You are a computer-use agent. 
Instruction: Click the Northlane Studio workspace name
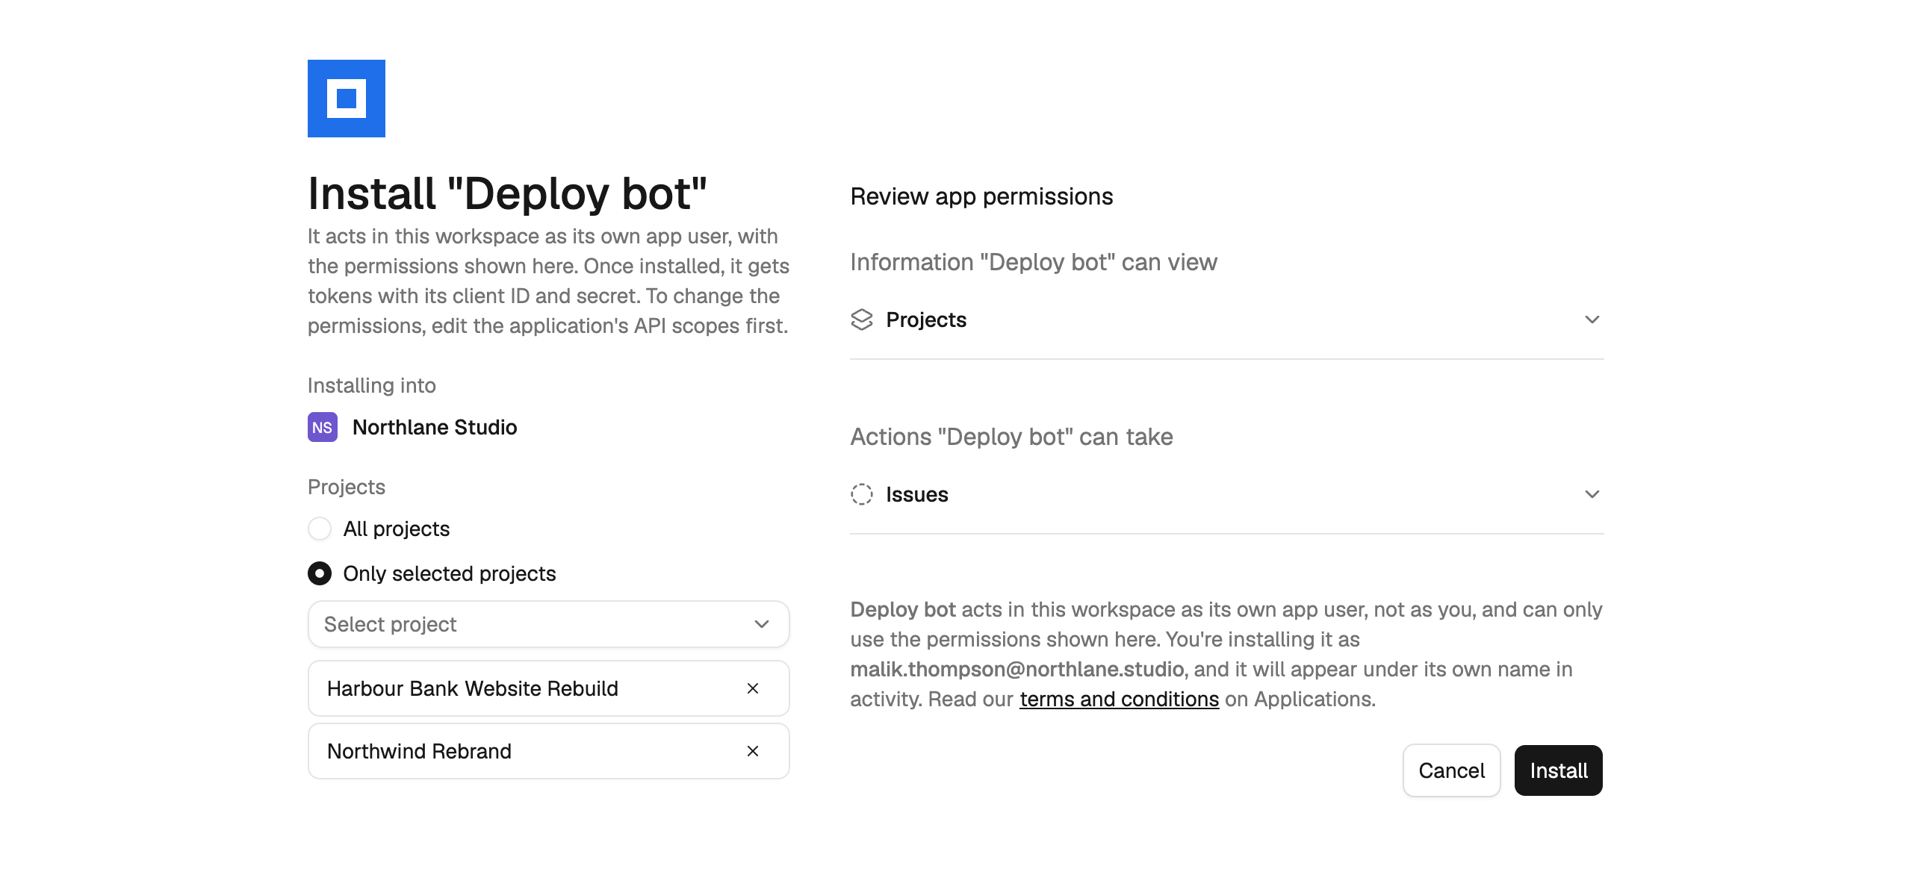(435, 427)
